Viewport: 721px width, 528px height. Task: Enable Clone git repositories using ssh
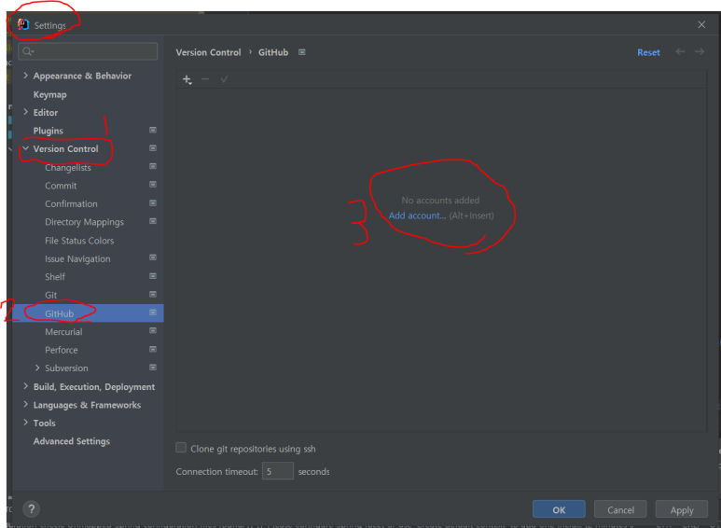tap(181, 448)
